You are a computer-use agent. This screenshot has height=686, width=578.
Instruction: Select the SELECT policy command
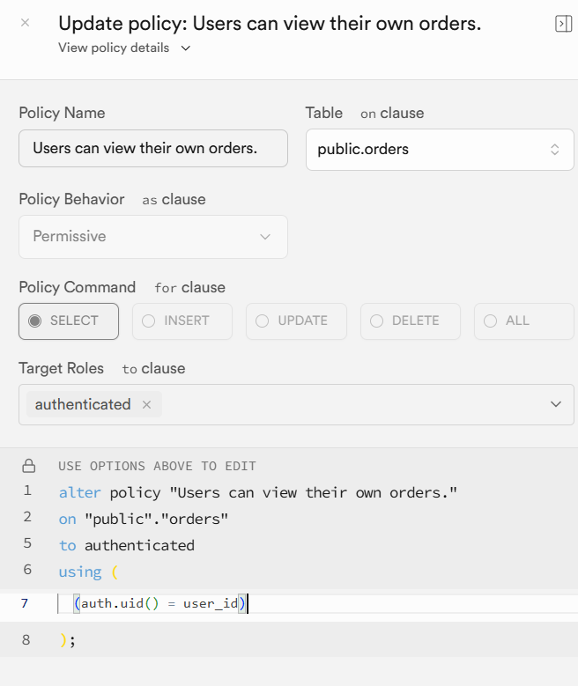pyautogui.click(x=69, y=321)
